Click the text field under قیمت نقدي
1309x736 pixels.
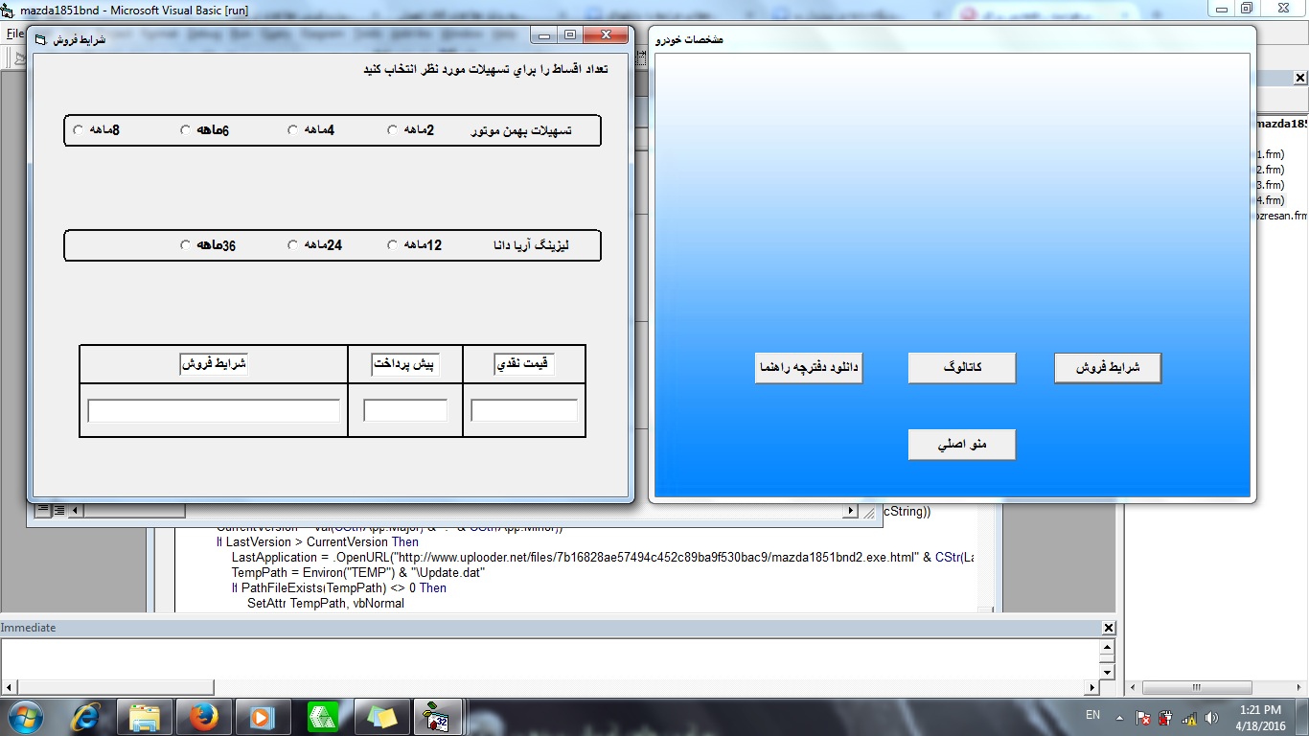523,410
